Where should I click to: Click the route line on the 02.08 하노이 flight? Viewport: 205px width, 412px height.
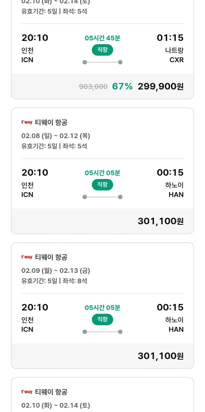pyautogui.click(x=102, y=197)
